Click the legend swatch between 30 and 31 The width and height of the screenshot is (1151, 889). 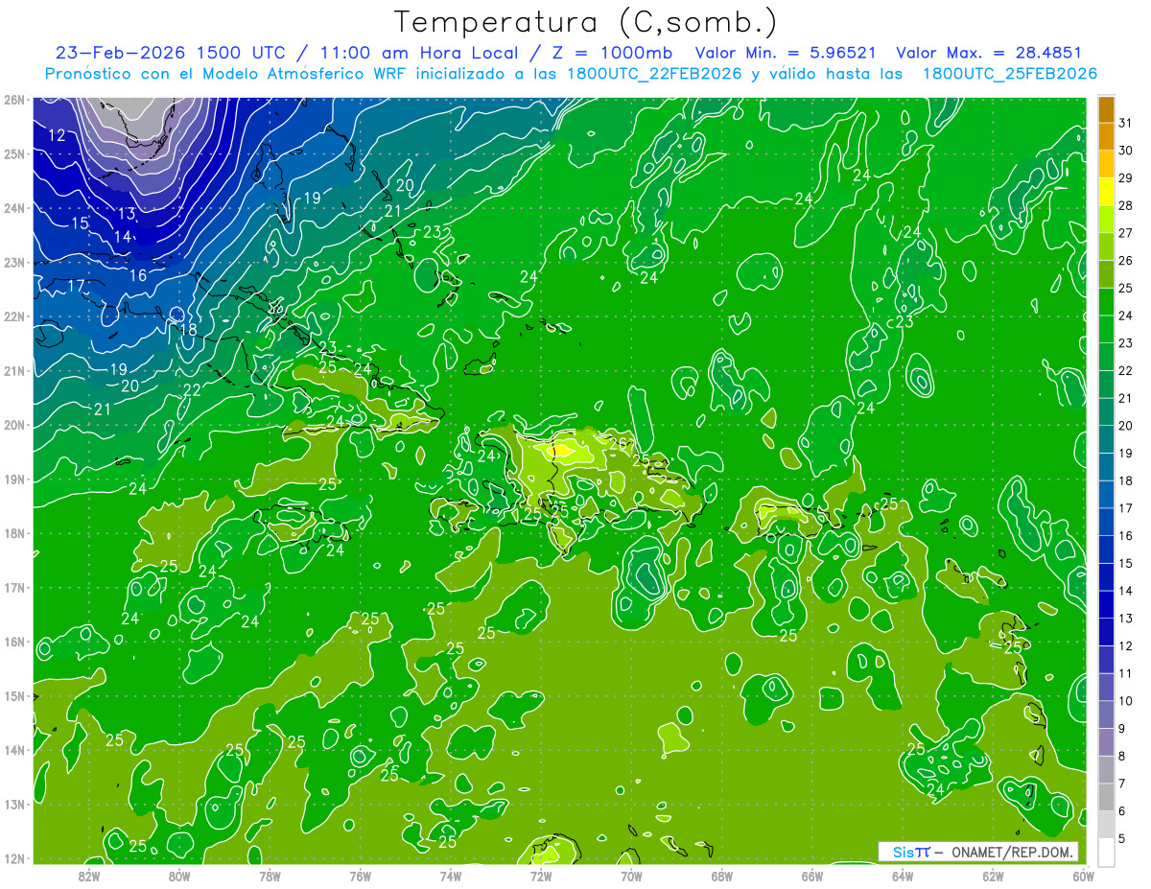[1105, 135]
